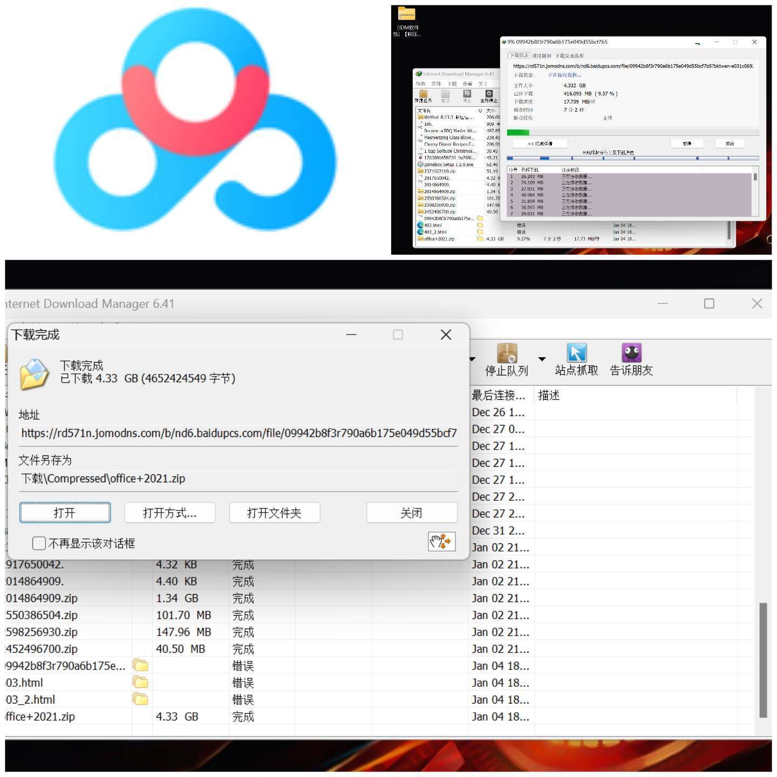Switch to the 下载状态 tab
777x777 pixels.
click(x=519, y=55)
